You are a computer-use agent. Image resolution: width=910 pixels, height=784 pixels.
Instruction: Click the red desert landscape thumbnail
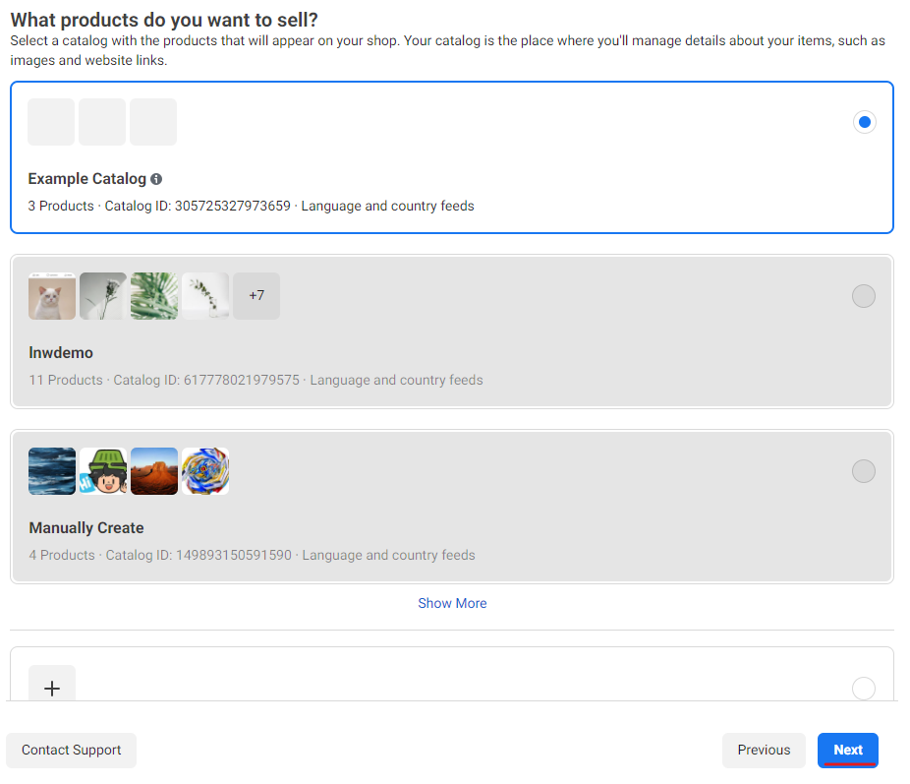154,471
